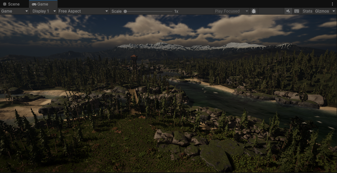Image resolution: width=337 pixels, height=173 pixels.
Task: Expand the Display 1 dropdown
Action: pyautogui.click(x=44, y=11)
